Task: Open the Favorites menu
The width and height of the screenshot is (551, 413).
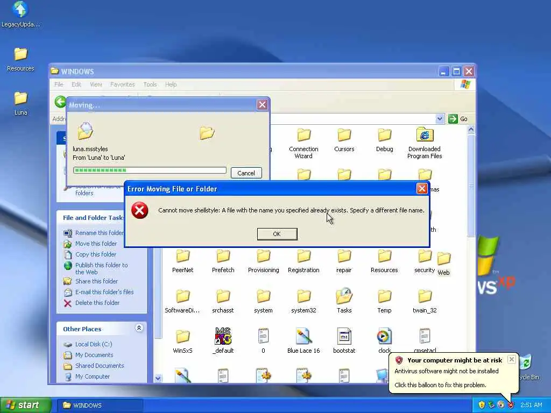Action: coord(122,84)
